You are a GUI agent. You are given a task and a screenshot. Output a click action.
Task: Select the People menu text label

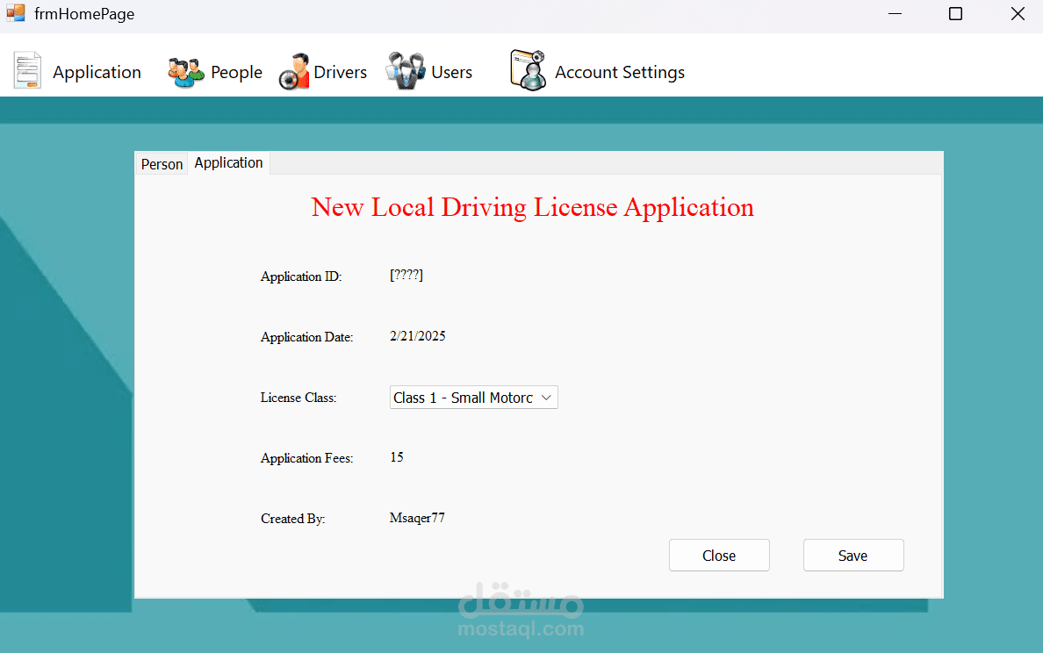tap(236, 73)
